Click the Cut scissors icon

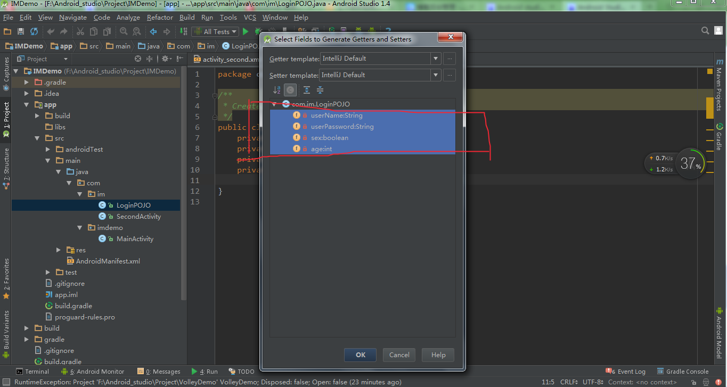pos(81,31)
